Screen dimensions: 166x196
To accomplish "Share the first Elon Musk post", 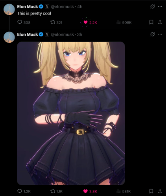I will click(160, 22).
